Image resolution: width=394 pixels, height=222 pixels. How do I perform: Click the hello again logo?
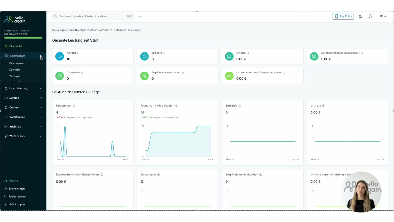[15, 19]
